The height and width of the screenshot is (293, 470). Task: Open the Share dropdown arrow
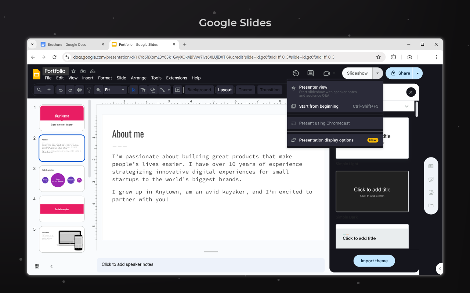[x=417, y=73]
